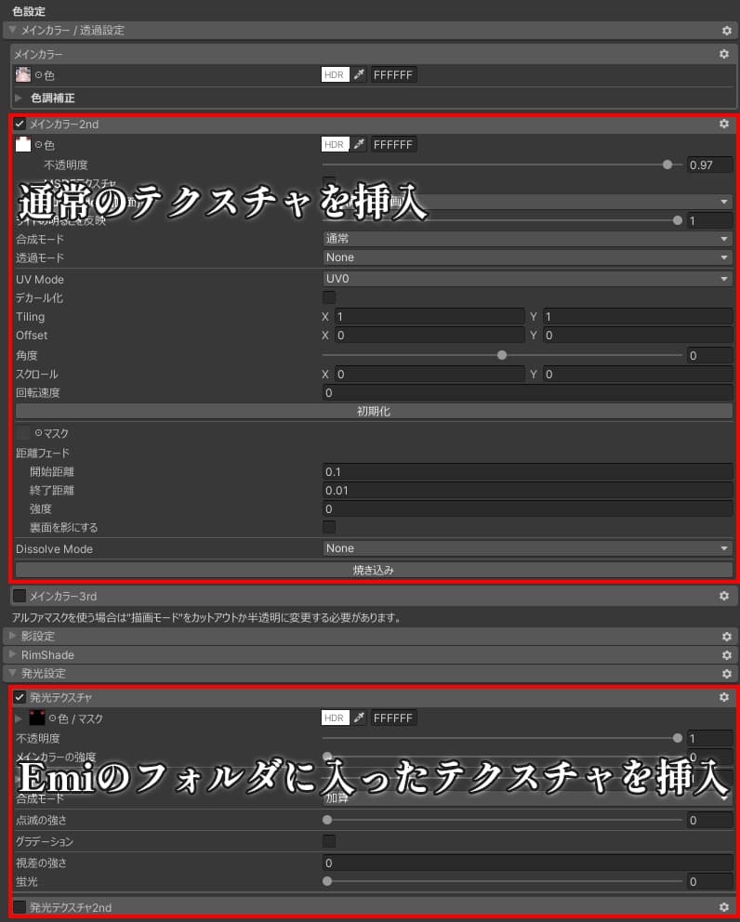Select the メインカラー texture thumbnail
Image resolution: width=740 pixels, height=922 pixels.
click(23, 74)
